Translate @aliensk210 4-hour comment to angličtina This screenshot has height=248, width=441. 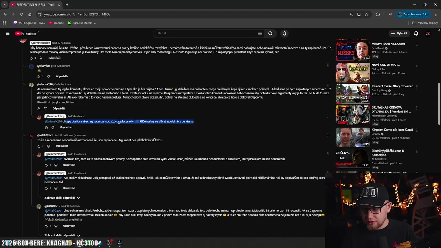click(x=56, y=103)
